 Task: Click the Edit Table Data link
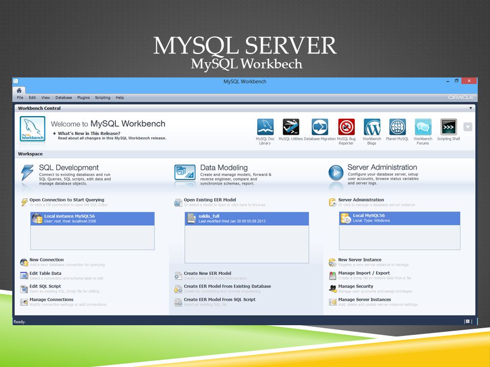tap(45, 273)
